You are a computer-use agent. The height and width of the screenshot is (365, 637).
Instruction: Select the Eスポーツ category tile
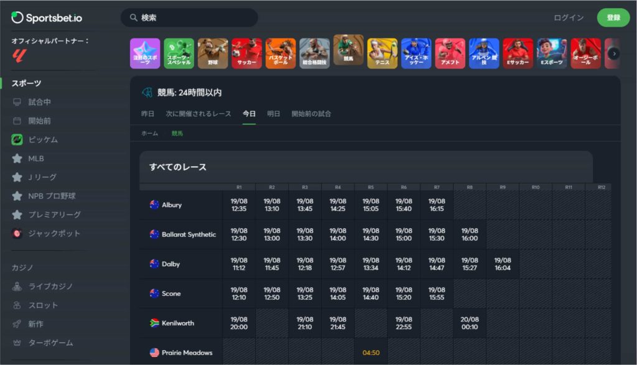(552, 53)
